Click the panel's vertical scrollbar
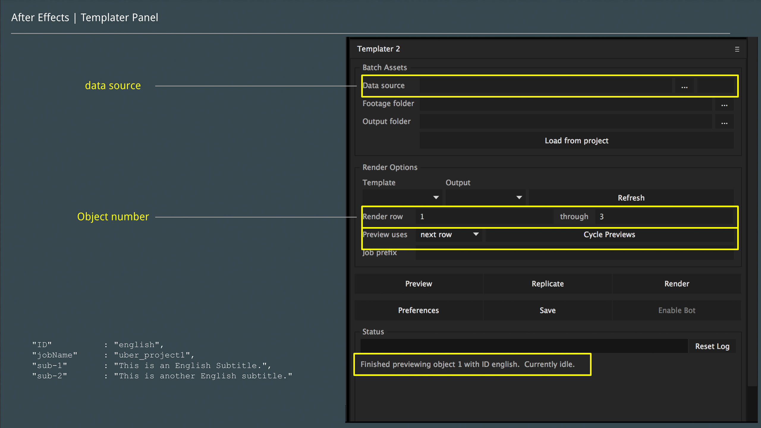 pos(752,211)
